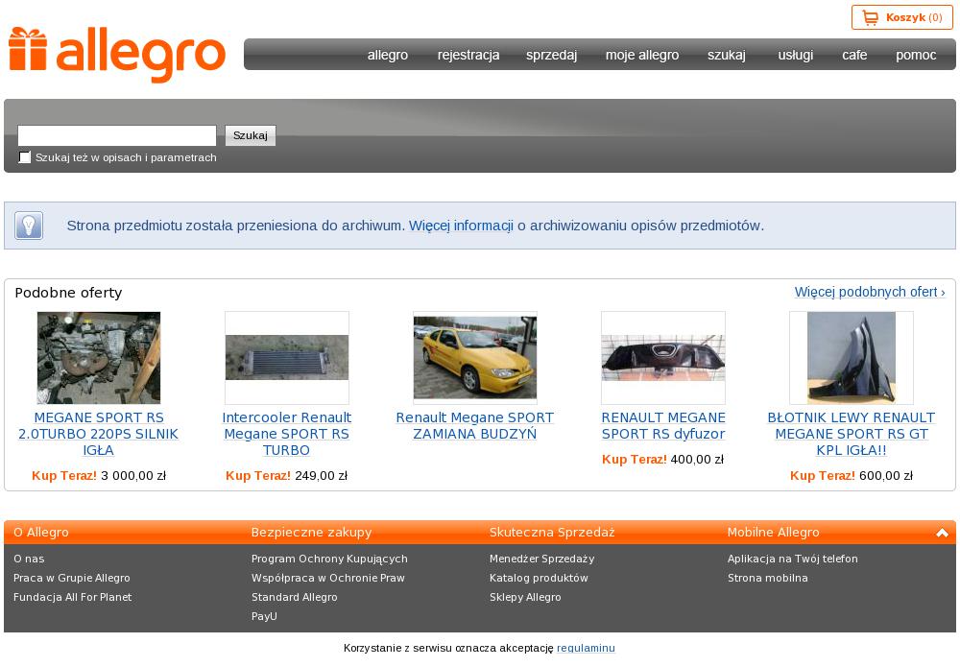Click the 249,00 zł price
Image resolution: width=960 pixels, height=667 pixels.
(x=321, y=476)
